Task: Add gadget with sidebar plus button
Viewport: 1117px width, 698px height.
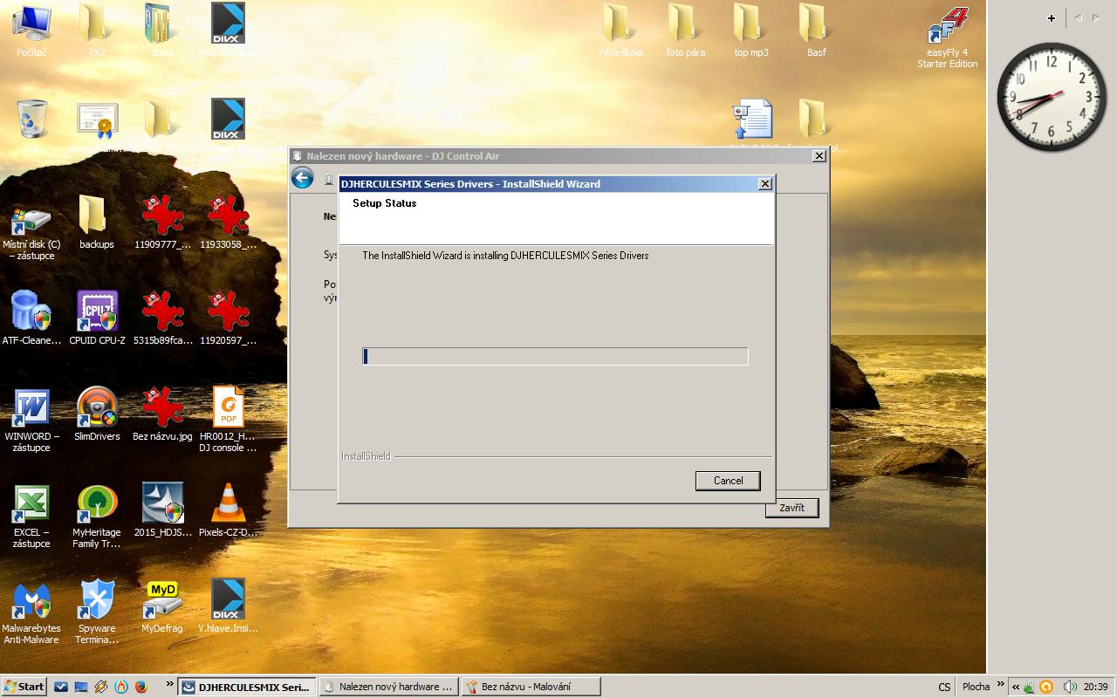Action: (x=1052, y=17)
